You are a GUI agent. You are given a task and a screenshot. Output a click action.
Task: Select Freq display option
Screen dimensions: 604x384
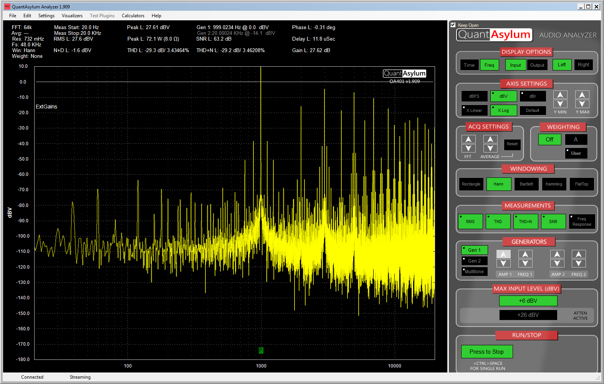pyautogui.click(x=490, y=65)
